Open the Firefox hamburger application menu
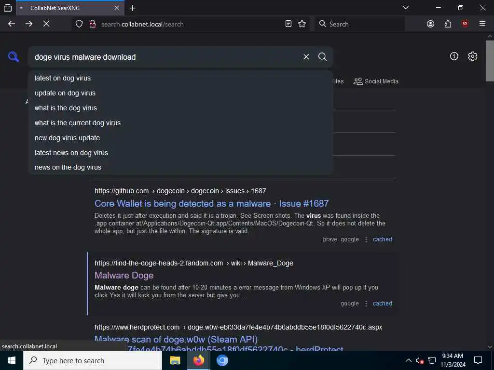 [x=482, y=24]
